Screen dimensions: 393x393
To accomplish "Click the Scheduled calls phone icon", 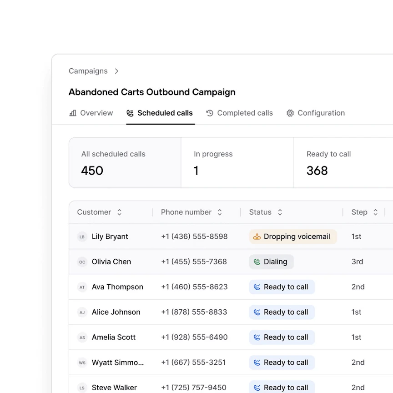I will point(130,113).
